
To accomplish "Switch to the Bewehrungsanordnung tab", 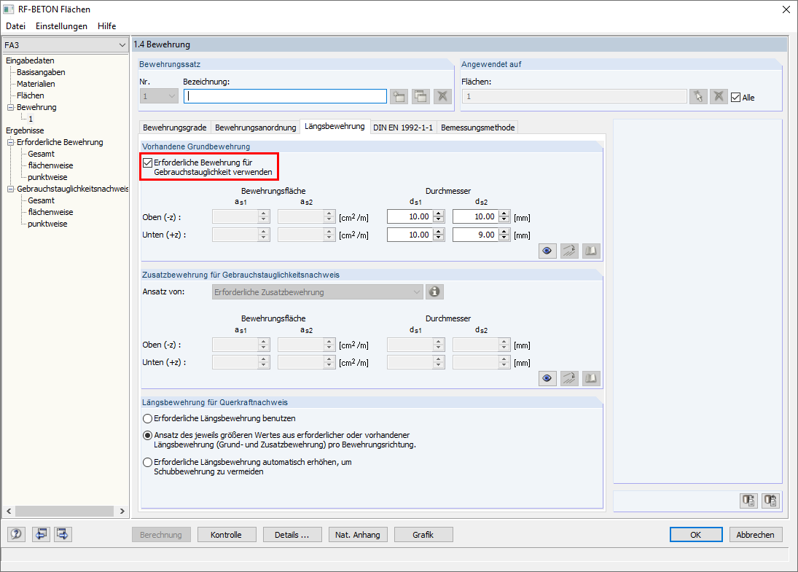I will 256,128.
